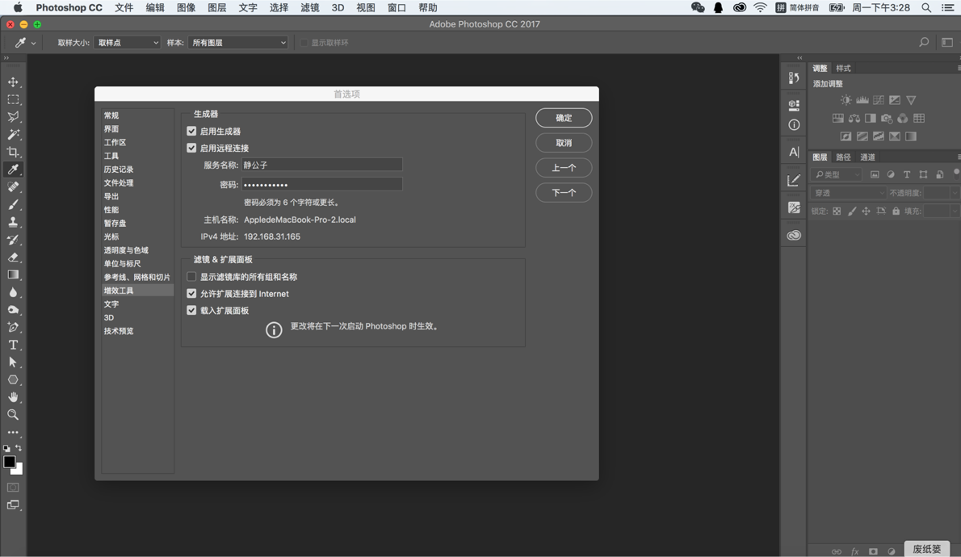Select the Pen tool
The height and width of the screenshot is (557, 961).
13,327
